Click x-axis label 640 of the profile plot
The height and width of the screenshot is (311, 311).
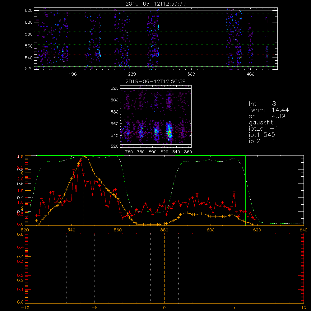(x=304, y=230)
